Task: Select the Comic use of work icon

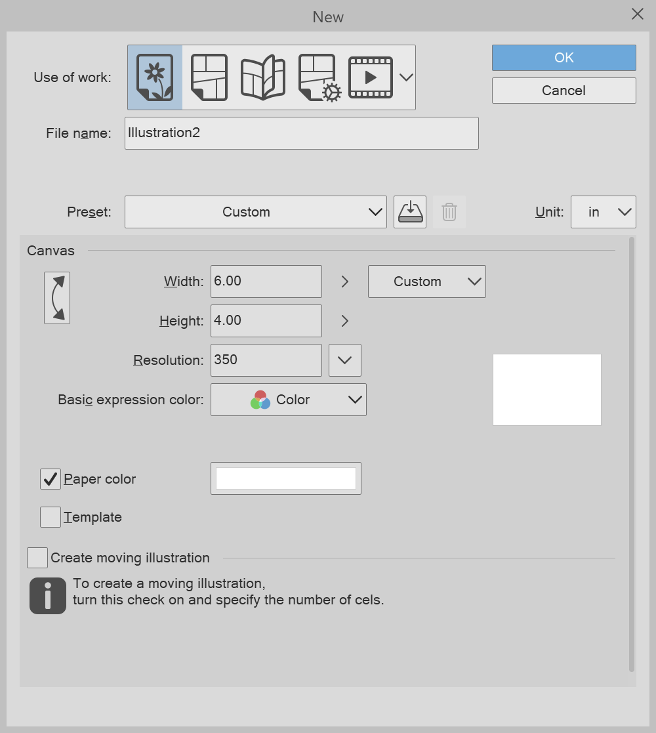Action: point(209,77)
